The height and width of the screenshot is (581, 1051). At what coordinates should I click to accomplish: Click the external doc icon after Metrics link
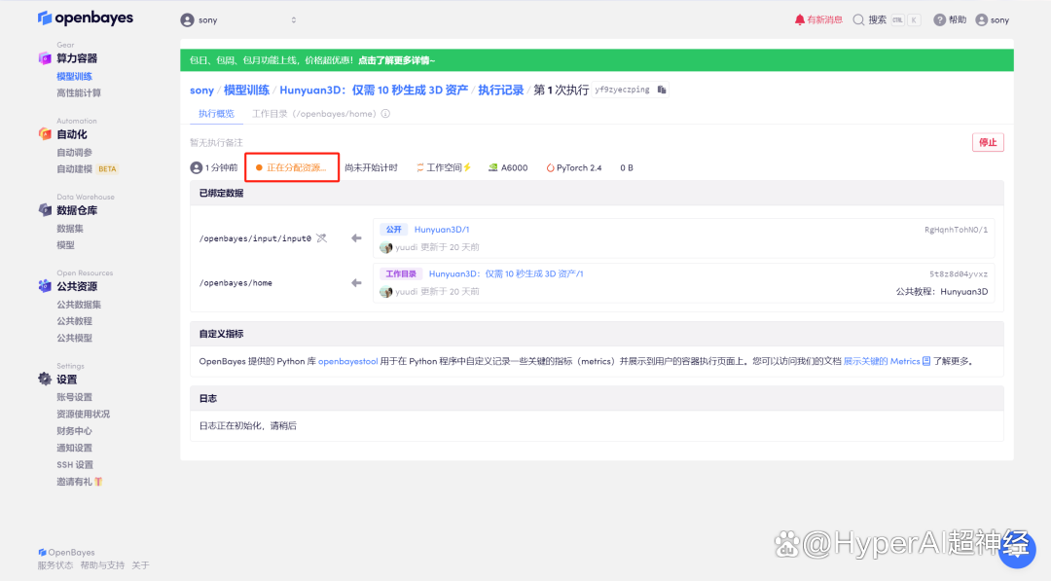point(926,361)
